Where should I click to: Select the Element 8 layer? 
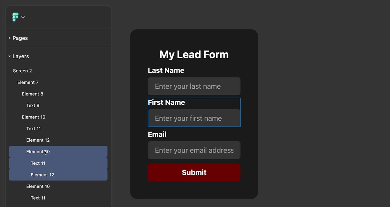(33, 94)
